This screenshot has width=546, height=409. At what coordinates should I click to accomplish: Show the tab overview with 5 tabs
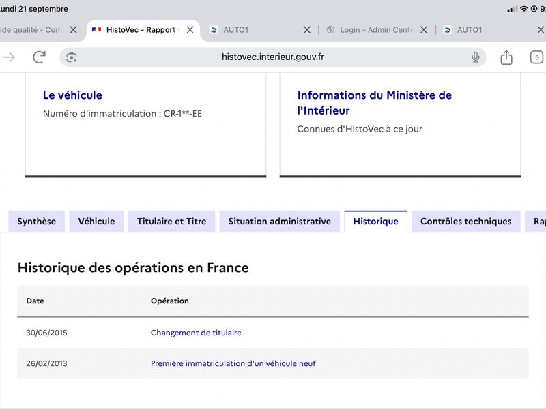coord(536,57)
